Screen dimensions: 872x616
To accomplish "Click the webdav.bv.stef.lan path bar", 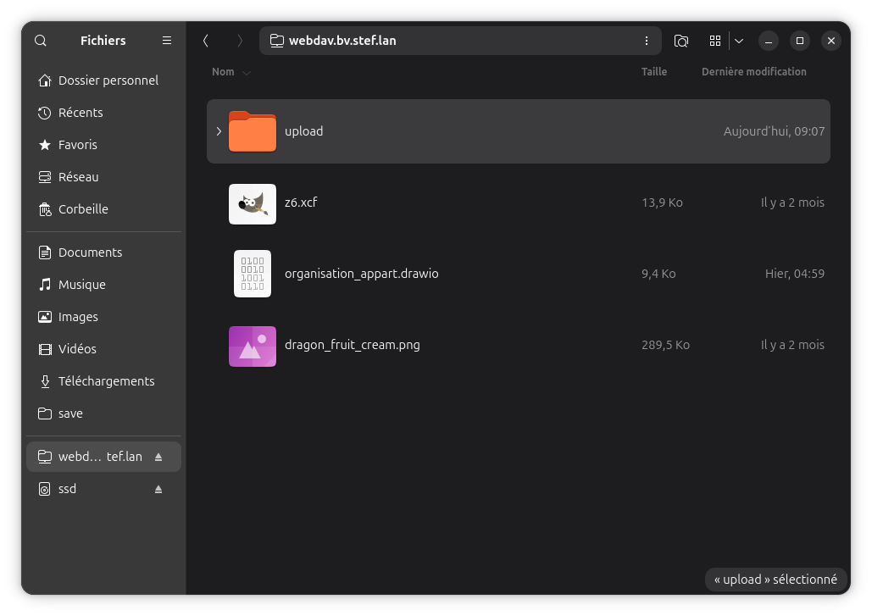I will (460, 41).
